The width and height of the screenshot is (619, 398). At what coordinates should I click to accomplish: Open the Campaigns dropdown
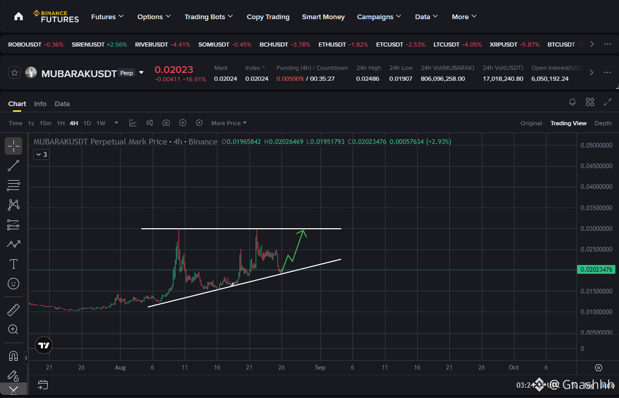point(379,17)
